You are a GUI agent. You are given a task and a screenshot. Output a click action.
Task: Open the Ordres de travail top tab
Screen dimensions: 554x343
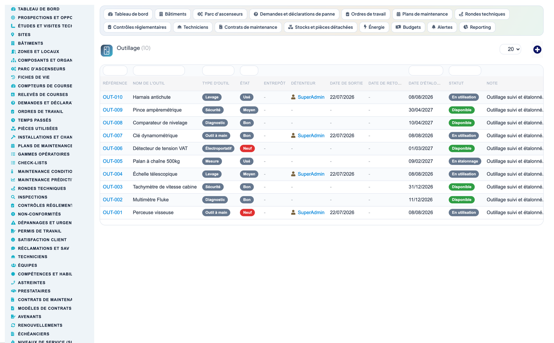366,14
